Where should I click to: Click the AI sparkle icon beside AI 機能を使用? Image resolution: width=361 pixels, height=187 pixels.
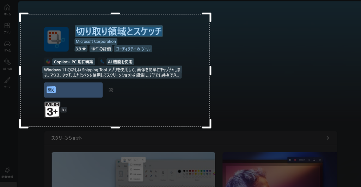[x=102, y=62]
